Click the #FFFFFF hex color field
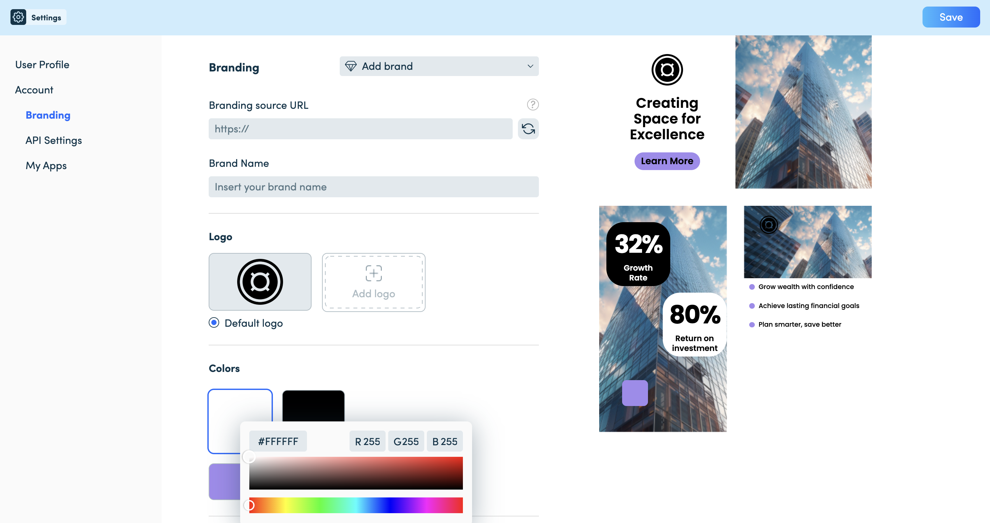This screenshot has height=523, width=990. (278, 441)
